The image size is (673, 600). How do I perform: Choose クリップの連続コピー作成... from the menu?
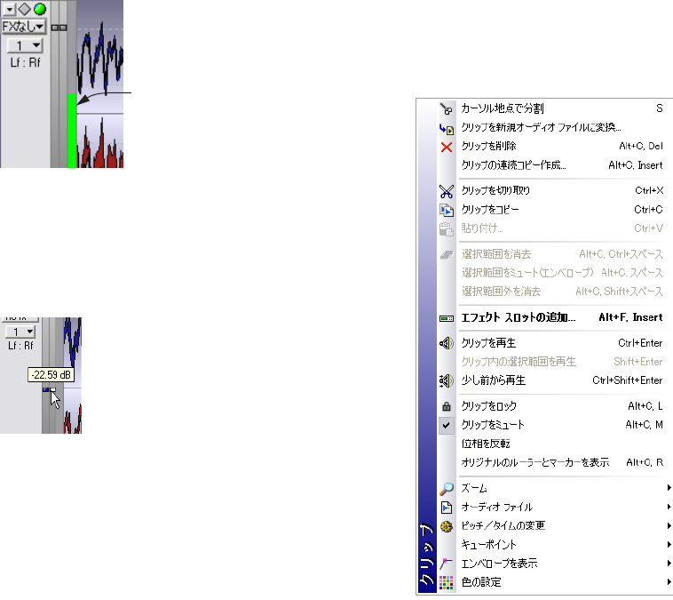562,165
